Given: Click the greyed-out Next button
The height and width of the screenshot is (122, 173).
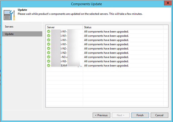Looking at the screenshot, I should click(121, 115).
